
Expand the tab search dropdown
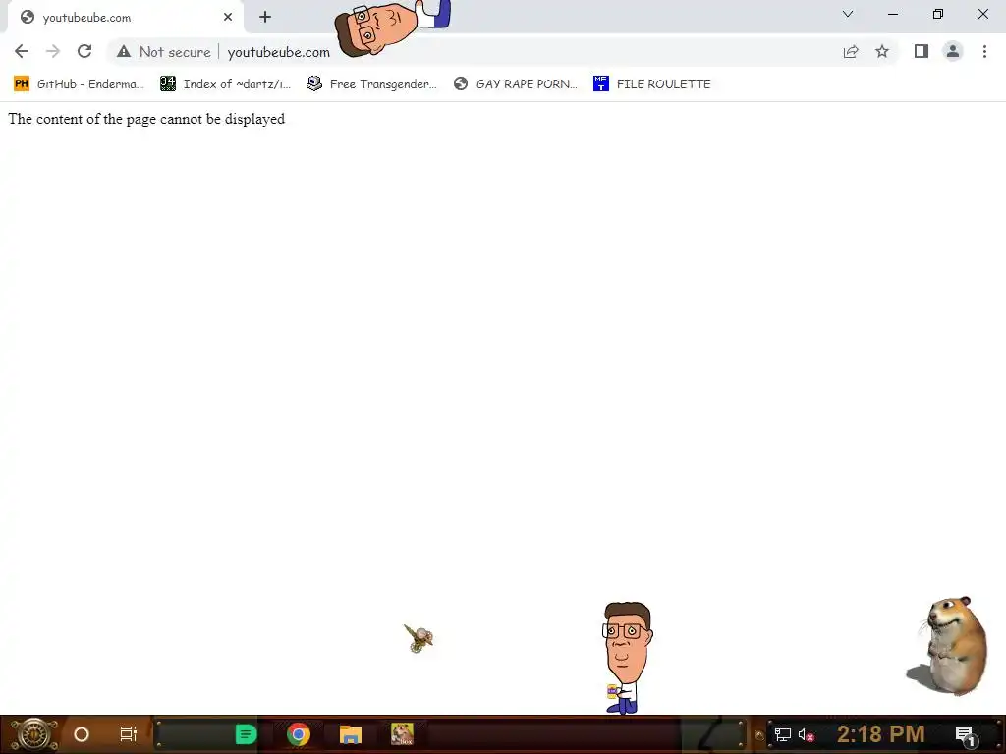coord(848,14)
